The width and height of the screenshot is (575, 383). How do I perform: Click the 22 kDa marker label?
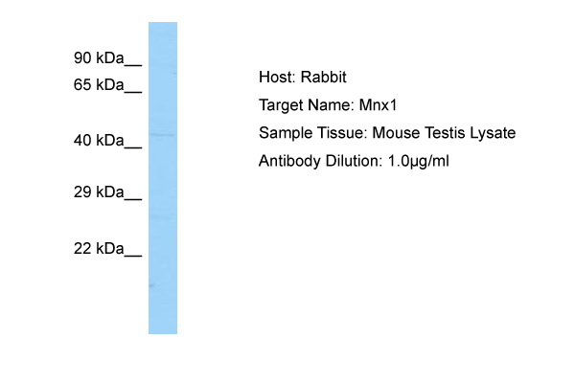[x=107, y=249]
